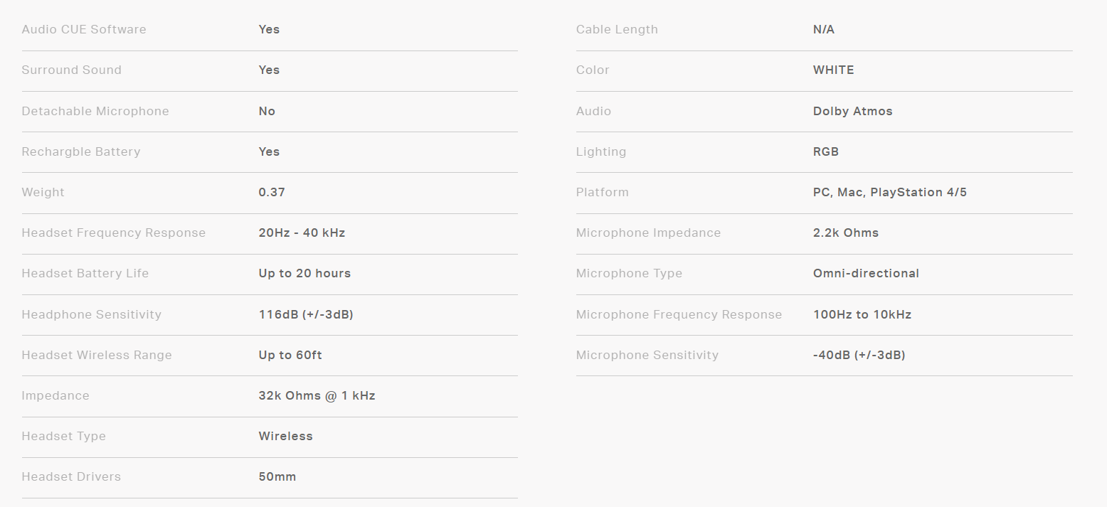Click the RGB lighting value

[826, 151]
